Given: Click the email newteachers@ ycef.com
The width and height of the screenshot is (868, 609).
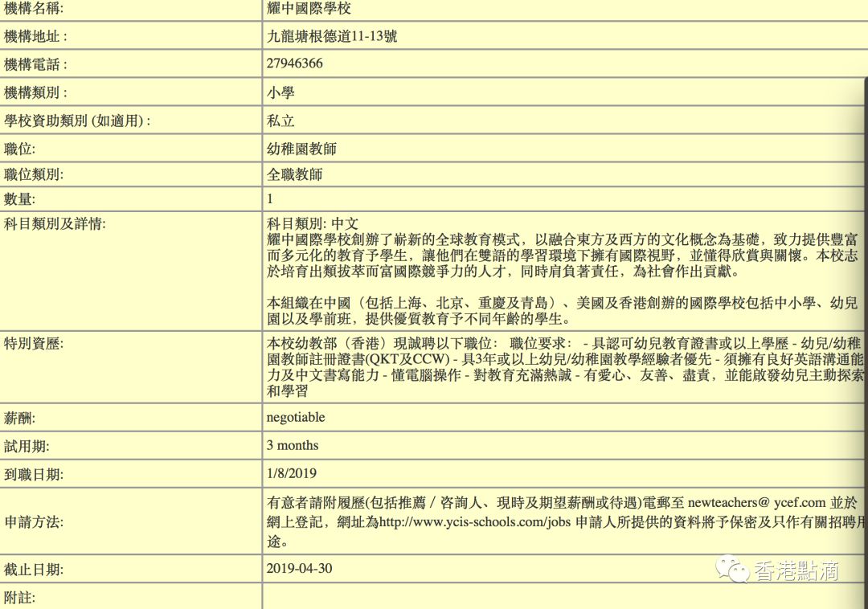Looking at the screenshot, I should (x=757, y=503).
